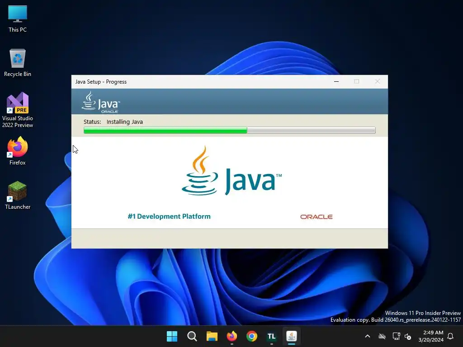Open the clock showing 2:49 AM
463x347 pixels.
click(431, 336)
